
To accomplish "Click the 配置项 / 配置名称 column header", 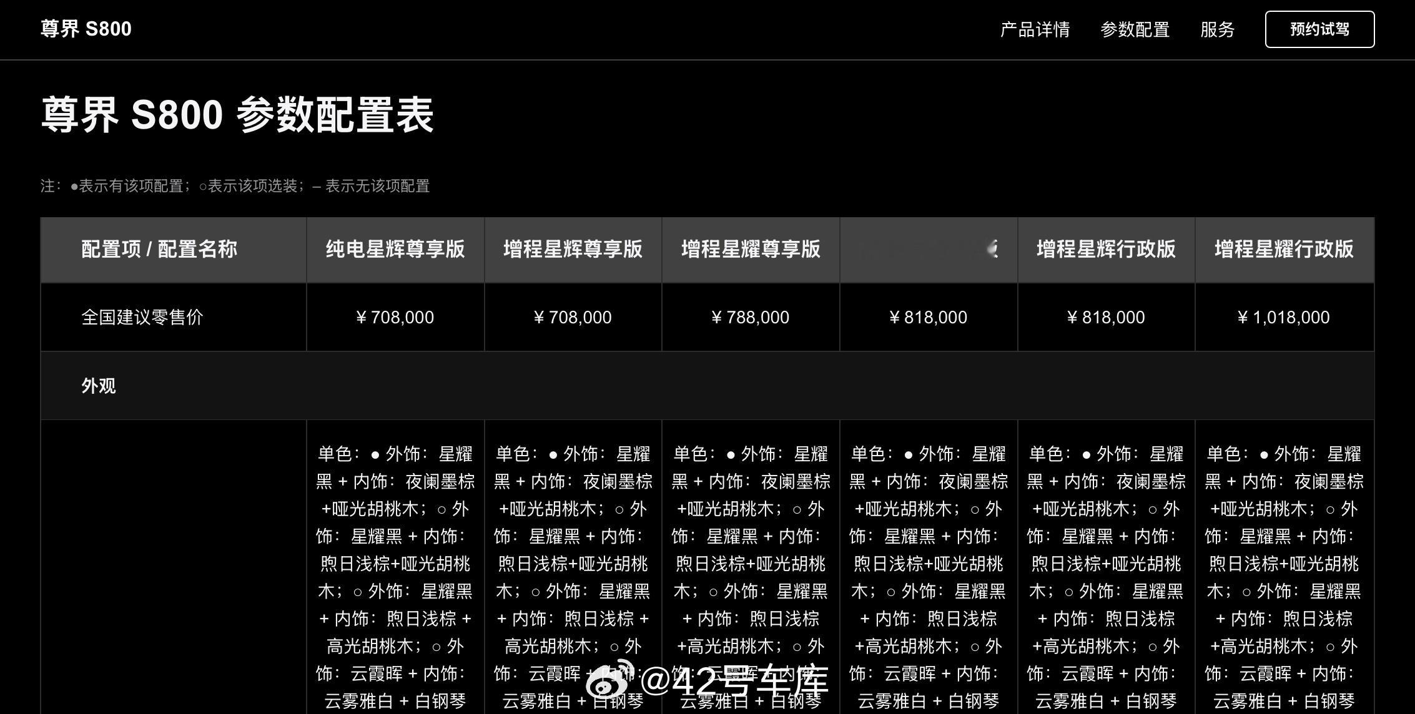I will pyautogui.click(x=174, y=250).
